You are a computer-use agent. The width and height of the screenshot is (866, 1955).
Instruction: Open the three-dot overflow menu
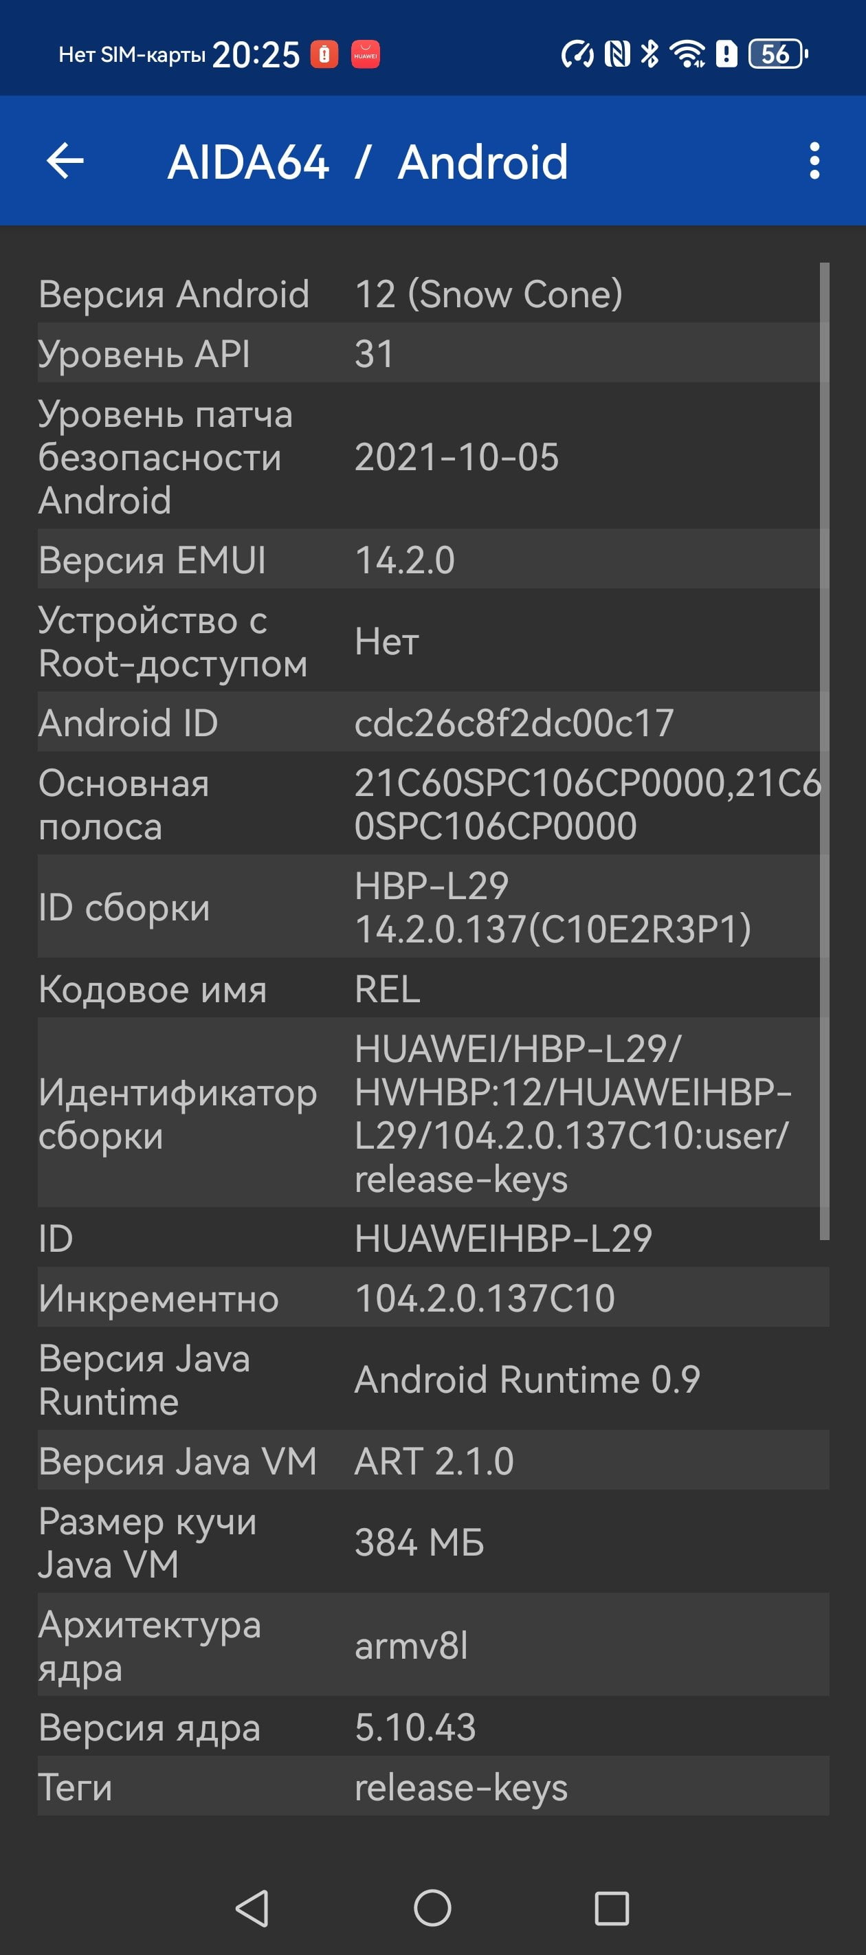tap(814, 161)
